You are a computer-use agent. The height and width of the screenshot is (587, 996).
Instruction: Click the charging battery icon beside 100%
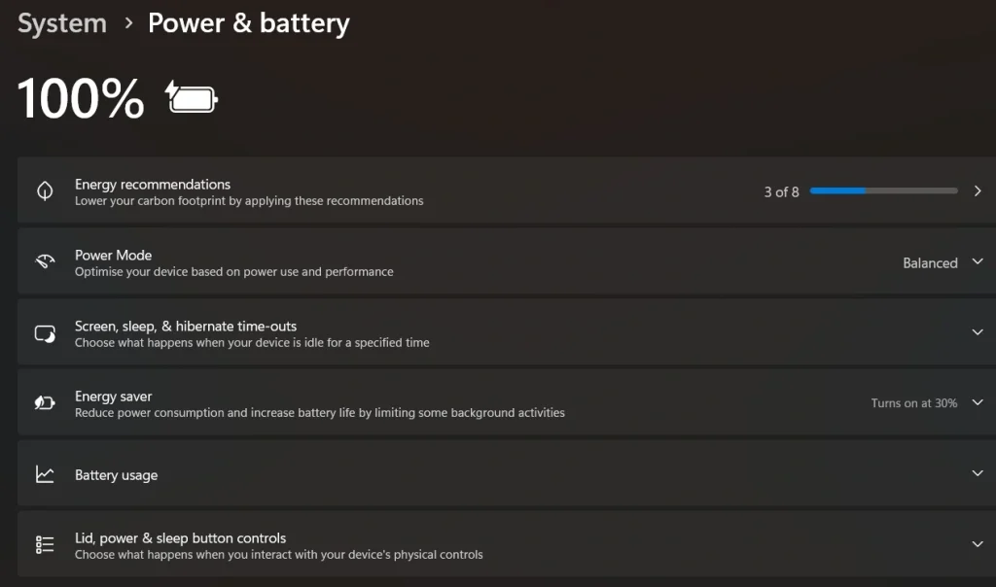[x=191, y=97]
